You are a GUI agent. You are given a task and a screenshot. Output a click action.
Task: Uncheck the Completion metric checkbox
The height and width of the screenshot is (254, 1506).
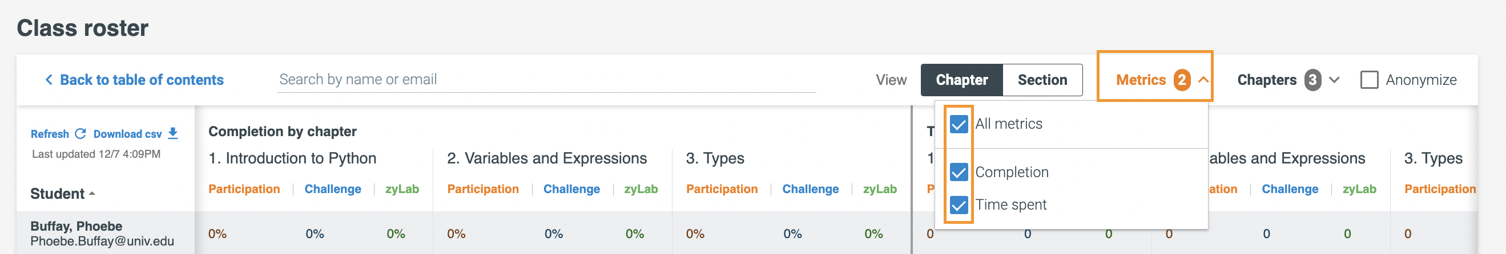point(959,172)
